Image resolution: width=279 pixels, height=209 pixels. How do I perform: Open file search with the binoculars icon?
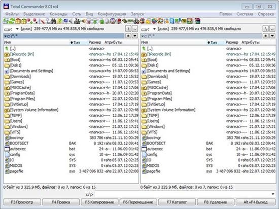tap(53, 21)
